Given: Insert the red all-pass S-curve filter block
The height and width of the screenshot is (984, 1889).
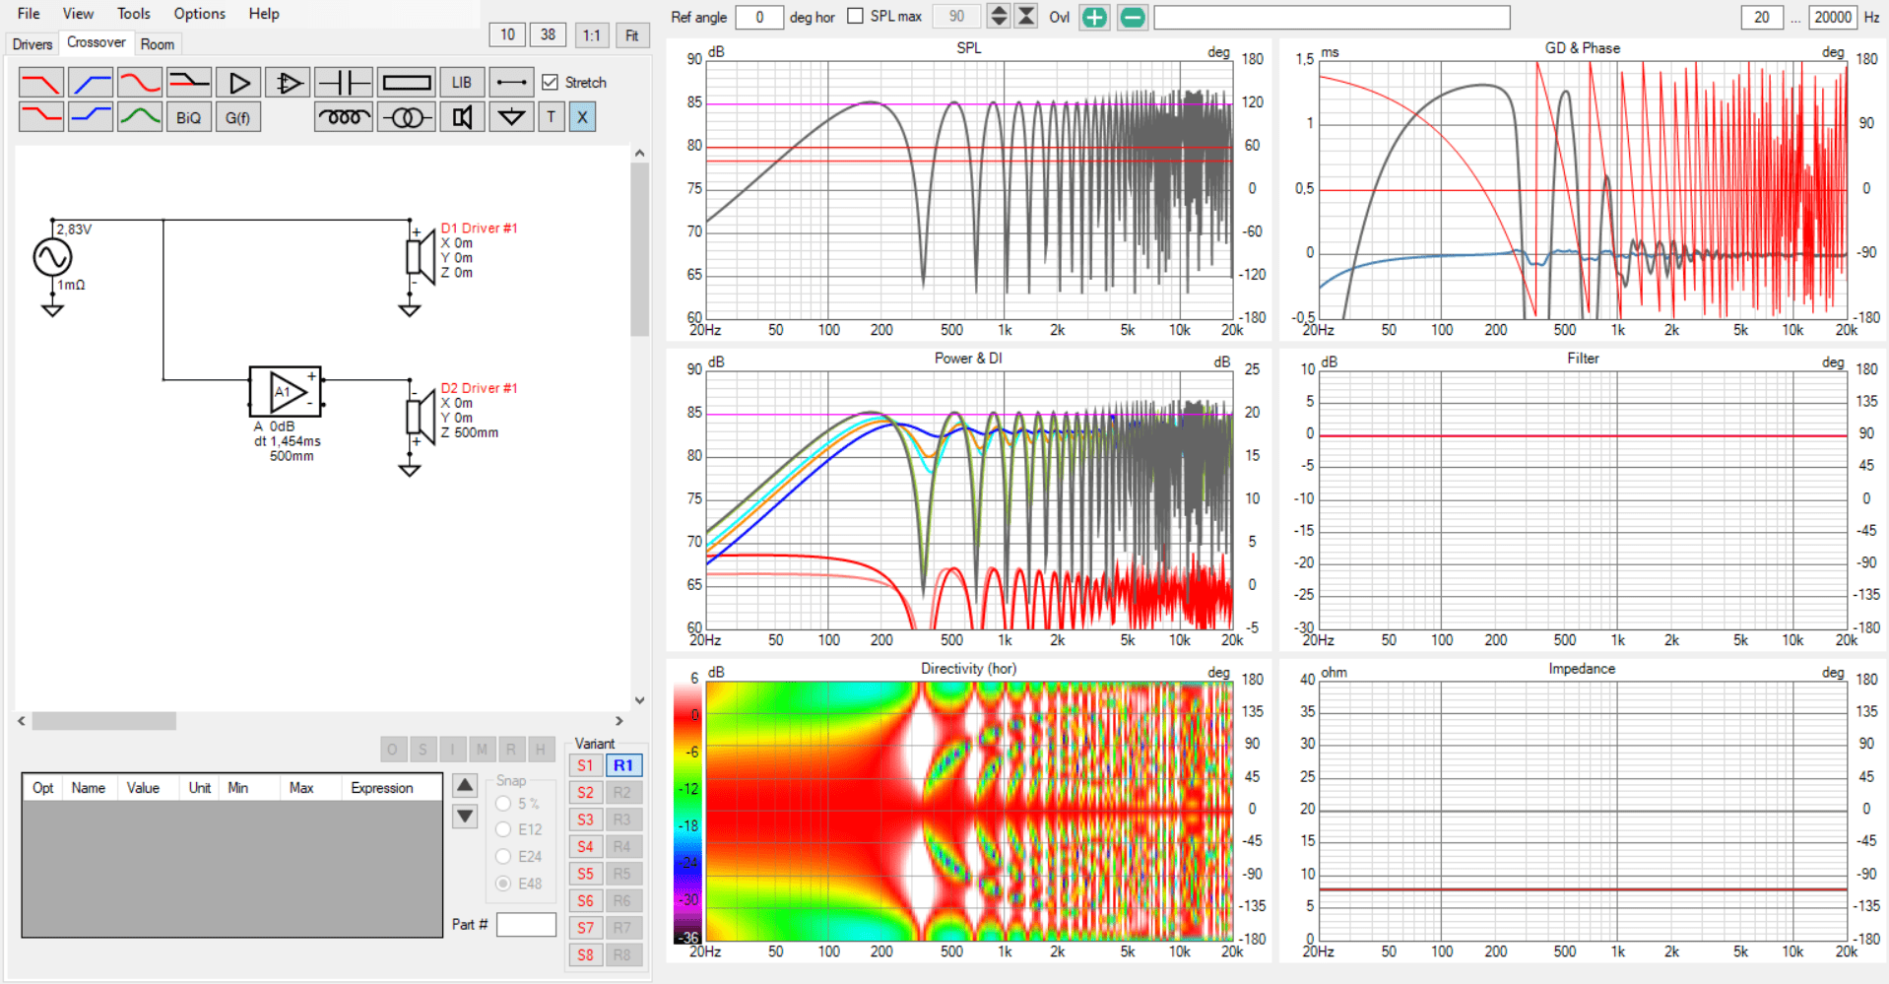Looking at the screenshot, I should pyautogui.click(x=140, y=83).
